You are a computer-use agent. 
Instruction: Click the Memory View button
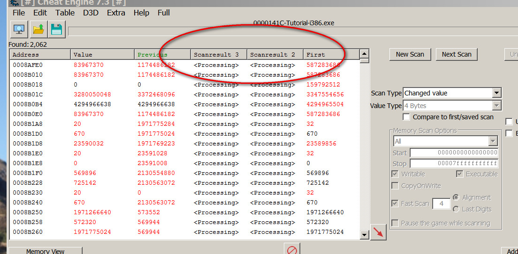pos(45,251)
